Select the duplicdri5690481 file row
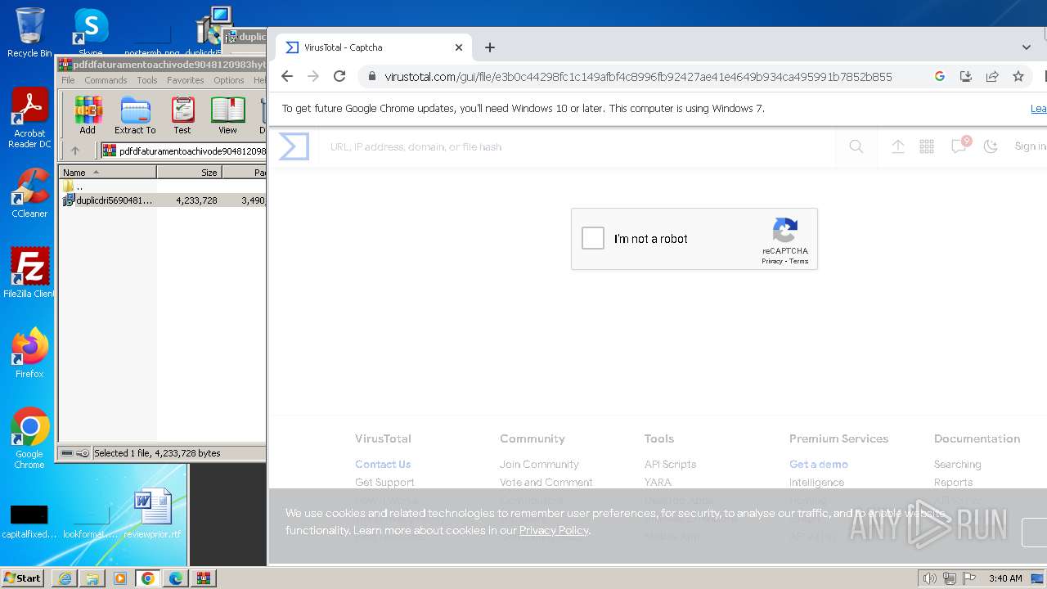This screenshot has width=1047, height=589. pos(162,200)
